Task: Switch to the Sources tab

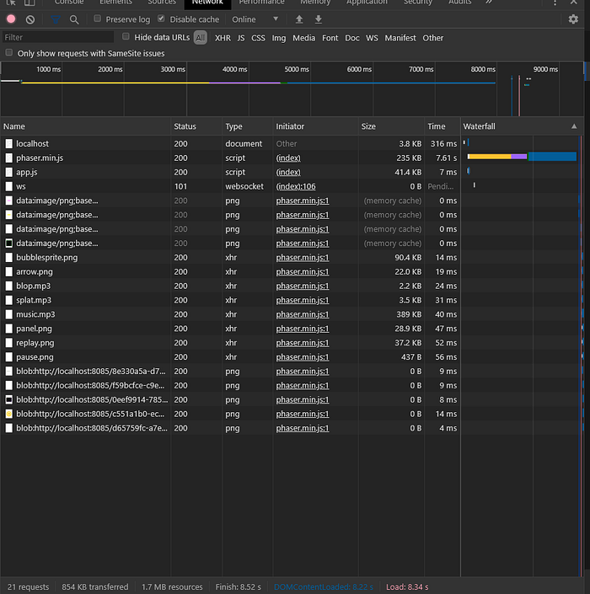Action: [x=162, y=3]
